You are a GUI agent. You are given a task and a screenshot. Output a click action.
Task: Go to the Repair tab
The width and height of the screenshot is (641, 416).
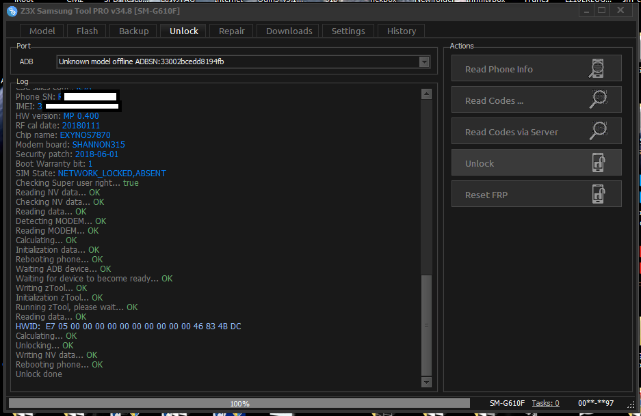coord(231,31)
